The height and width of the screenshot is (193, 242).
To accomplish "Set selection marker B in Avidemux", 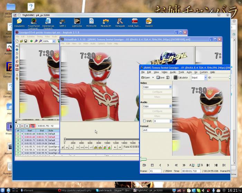I will pos(200,165).
